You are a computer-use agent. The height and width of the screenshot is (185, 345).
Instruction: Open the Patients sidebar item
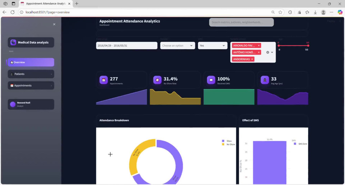[x=31, y=74]
